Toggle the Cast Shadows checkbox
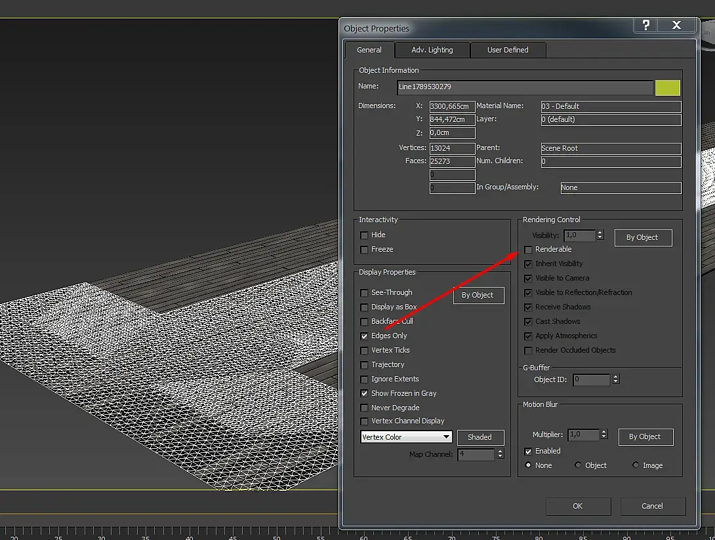Screen dimensions: 715x540 point(529,322)
